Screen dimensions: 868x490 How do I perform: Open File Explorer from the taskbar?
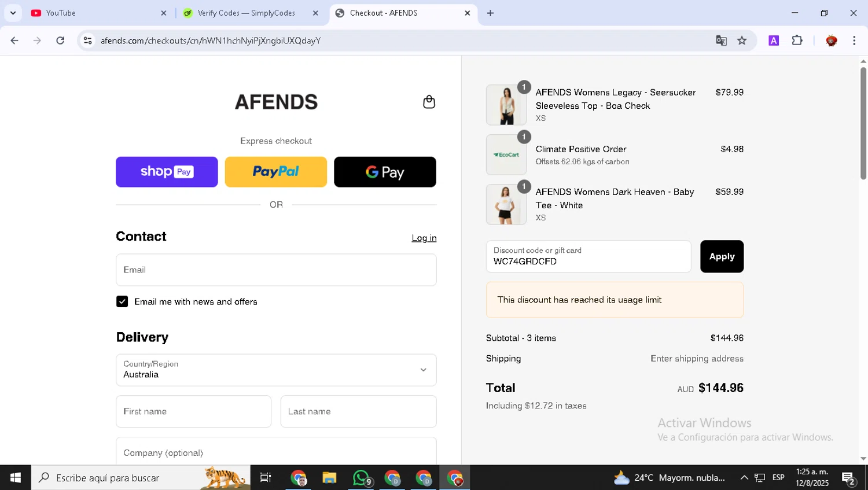pos(329,478)
